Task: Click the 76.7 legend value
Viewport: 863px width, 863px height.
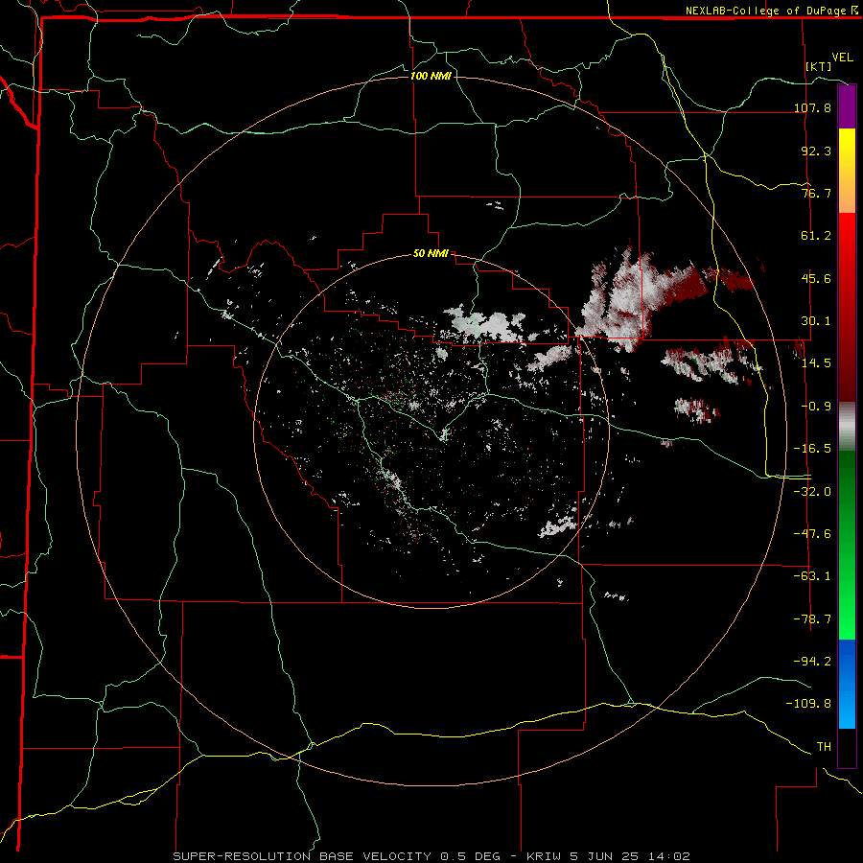Action: tap(816, 193)
